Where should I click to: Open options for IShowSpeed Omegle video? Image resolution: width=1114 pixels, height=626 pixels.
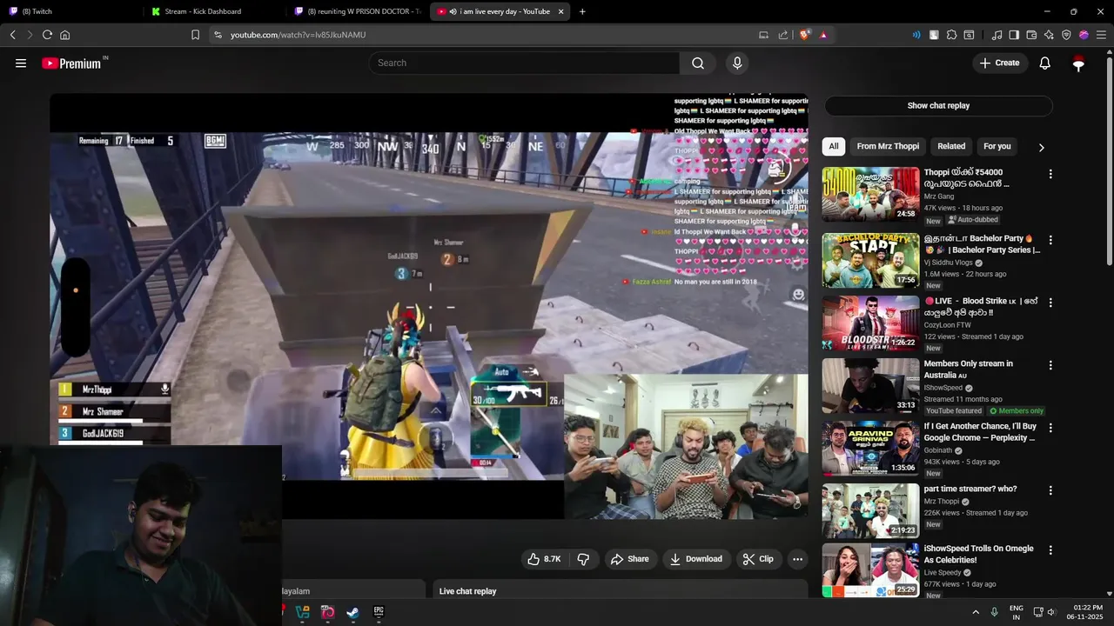point(1050,550)
